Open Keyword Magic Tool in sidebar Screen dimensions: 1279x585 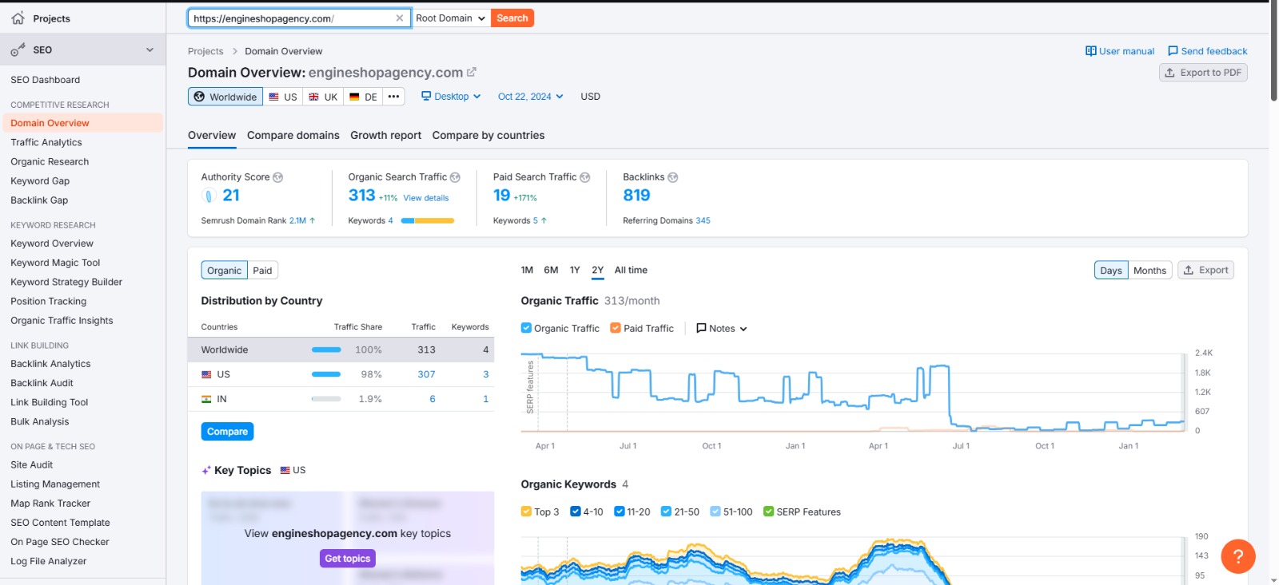(x=55, y=263)
